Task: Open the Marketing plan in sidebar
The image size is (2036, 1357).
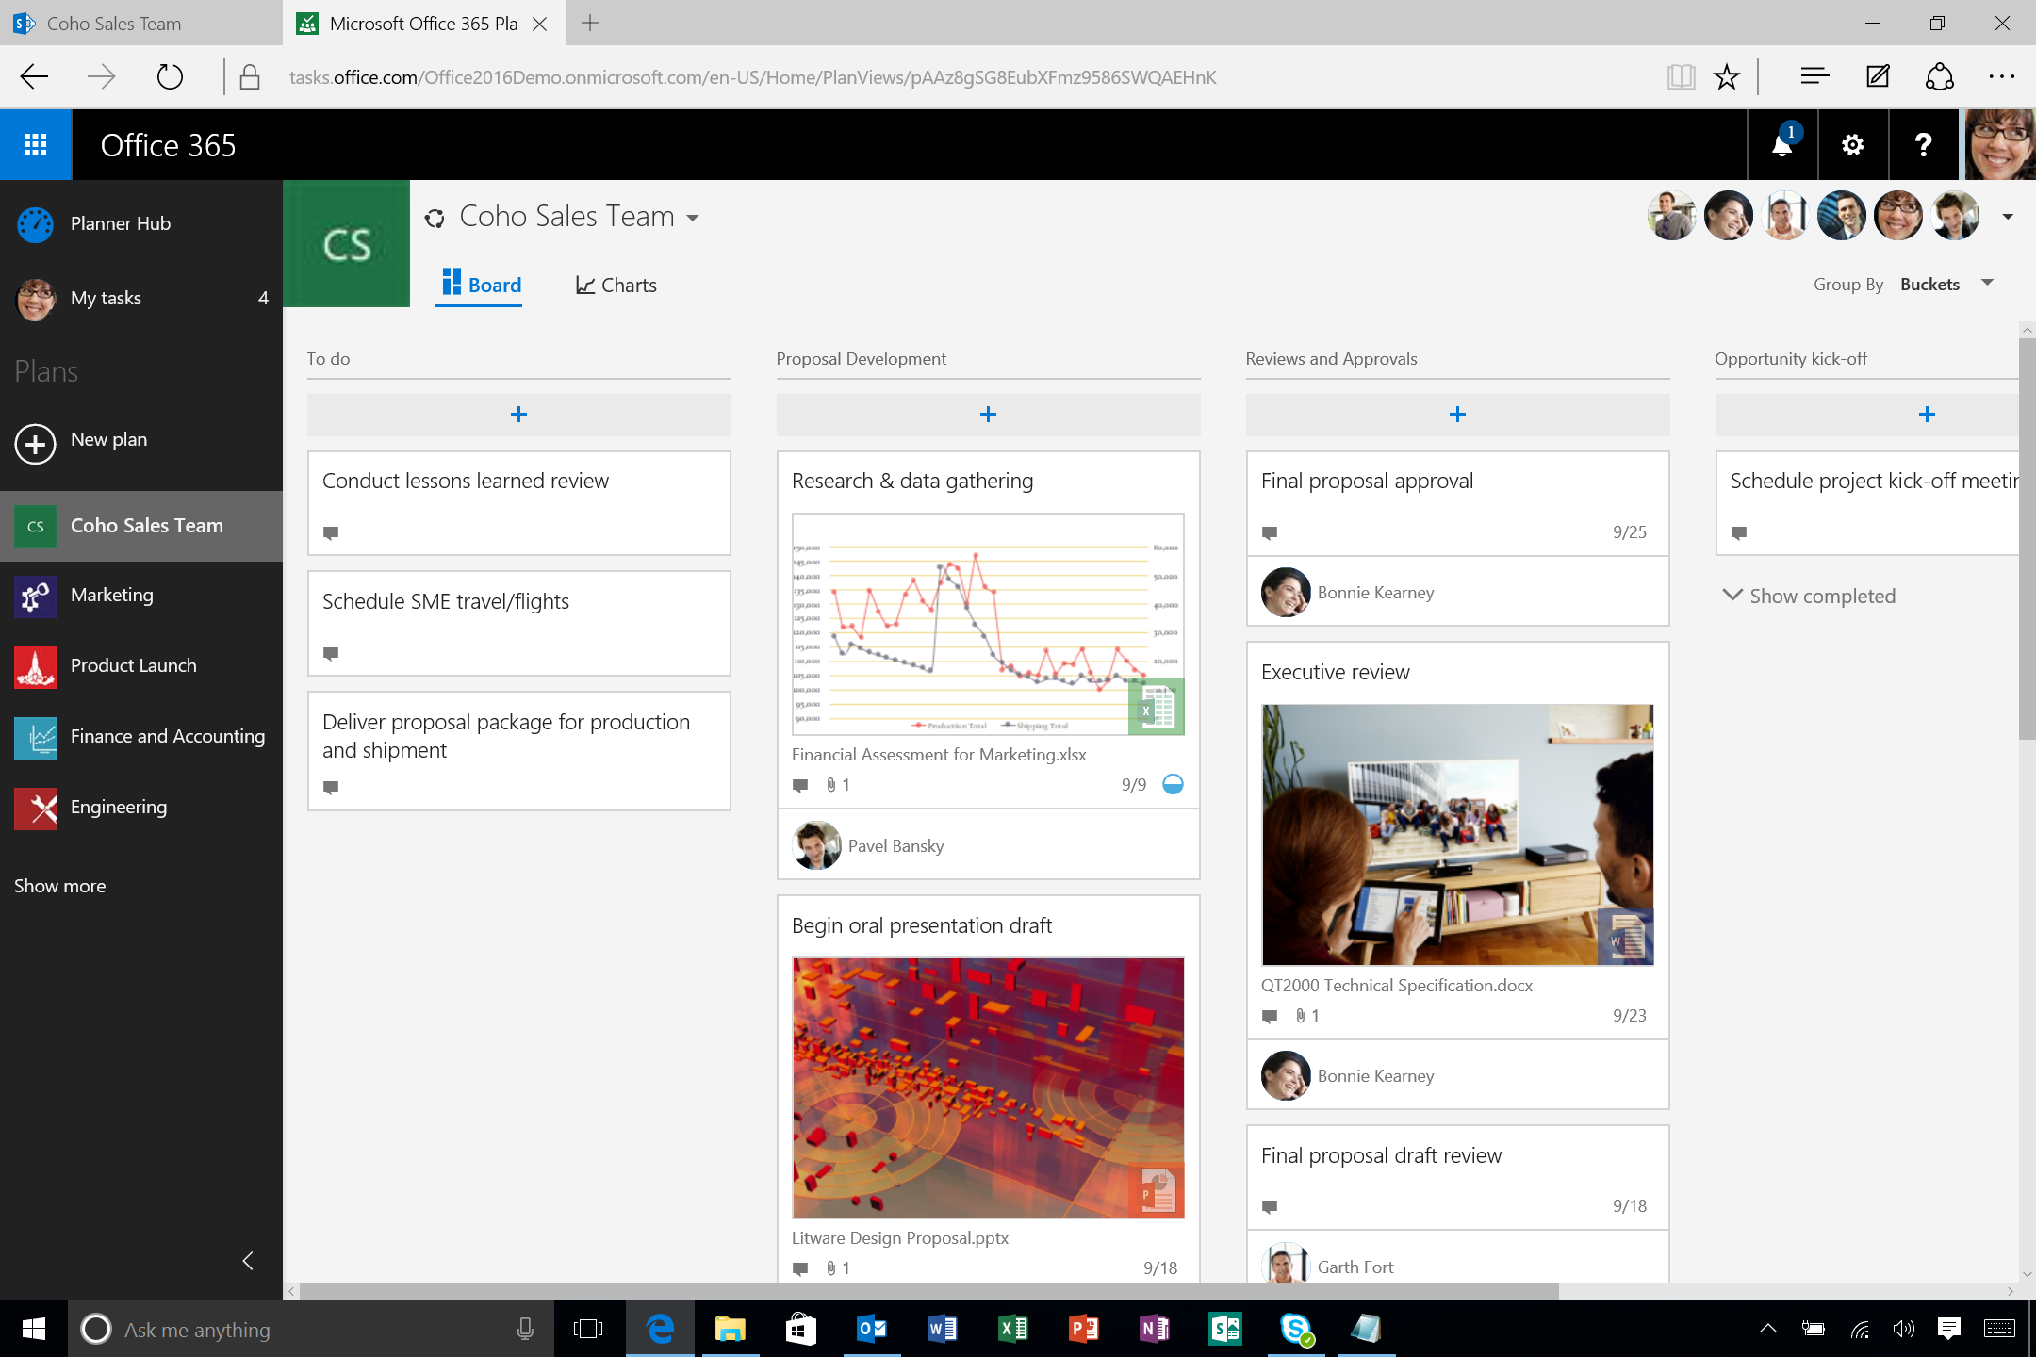Action: [111, 595]
